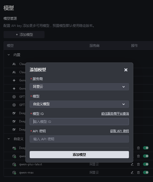Close the 添加模型 dialog
Screen dimensions: 153x182
[x=126, y=70]
